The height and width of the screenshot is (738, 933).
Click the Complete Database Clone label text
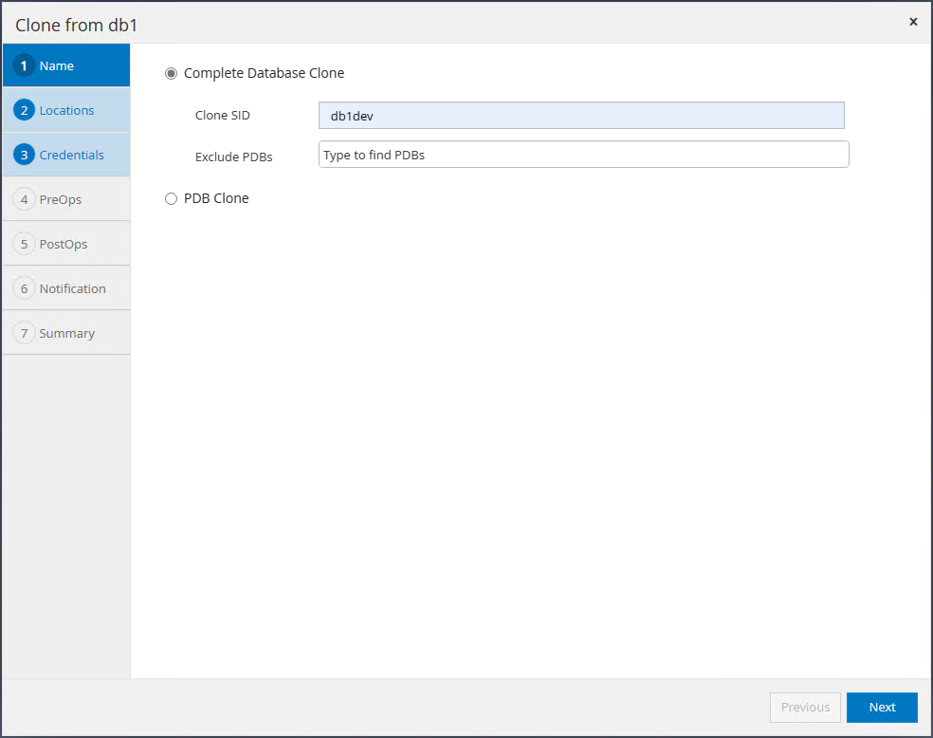point(264,73)
